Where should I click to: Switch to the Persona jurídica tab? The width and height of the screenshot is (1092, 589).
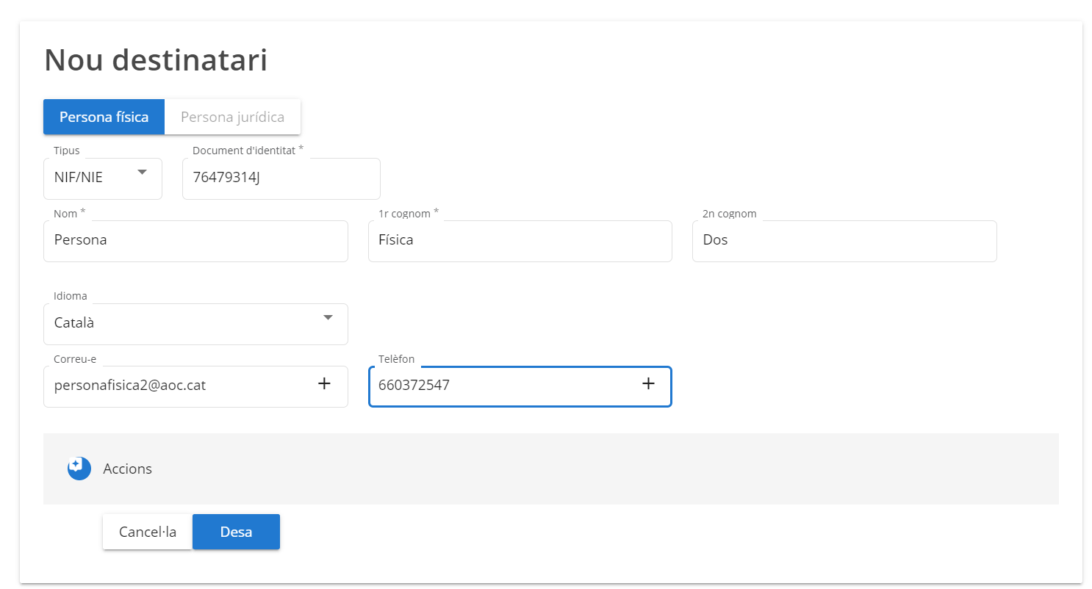[232, 117]
